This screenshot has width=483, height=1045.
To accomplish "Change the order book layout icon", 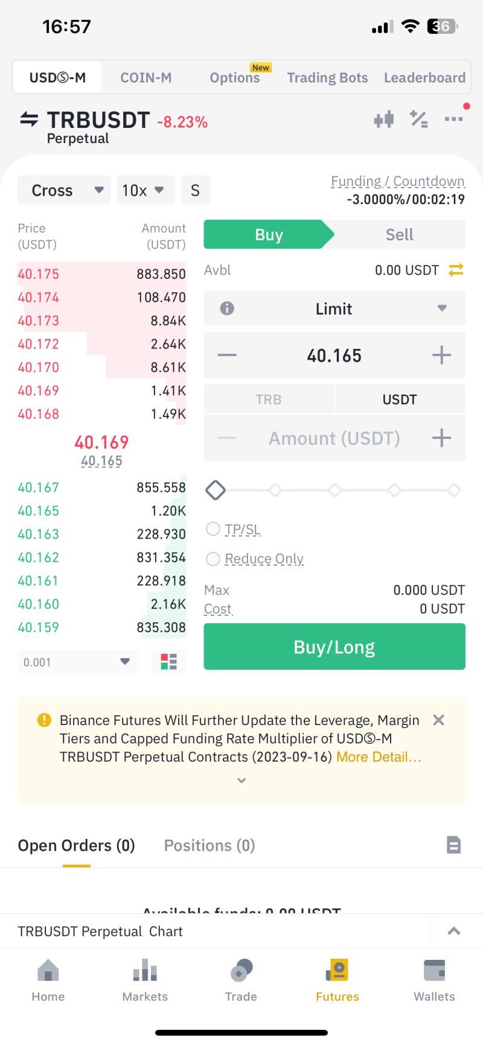I will 168,662.
